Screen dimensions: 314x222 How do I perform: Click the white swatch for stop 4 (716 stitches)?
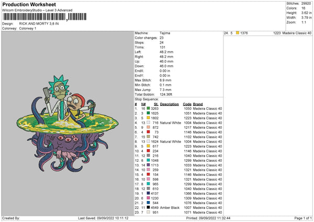click(148, 123)
